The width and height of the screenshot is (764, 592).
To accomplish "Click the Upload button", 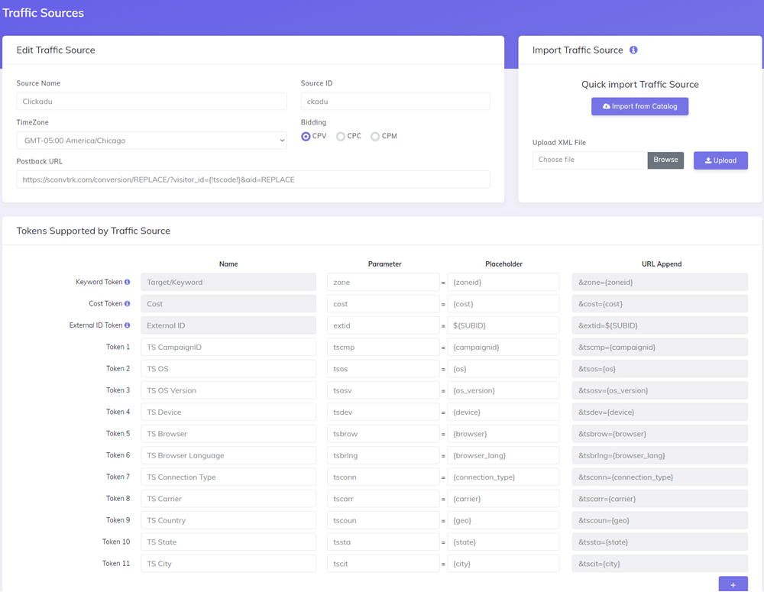I will tap(720, 160).
